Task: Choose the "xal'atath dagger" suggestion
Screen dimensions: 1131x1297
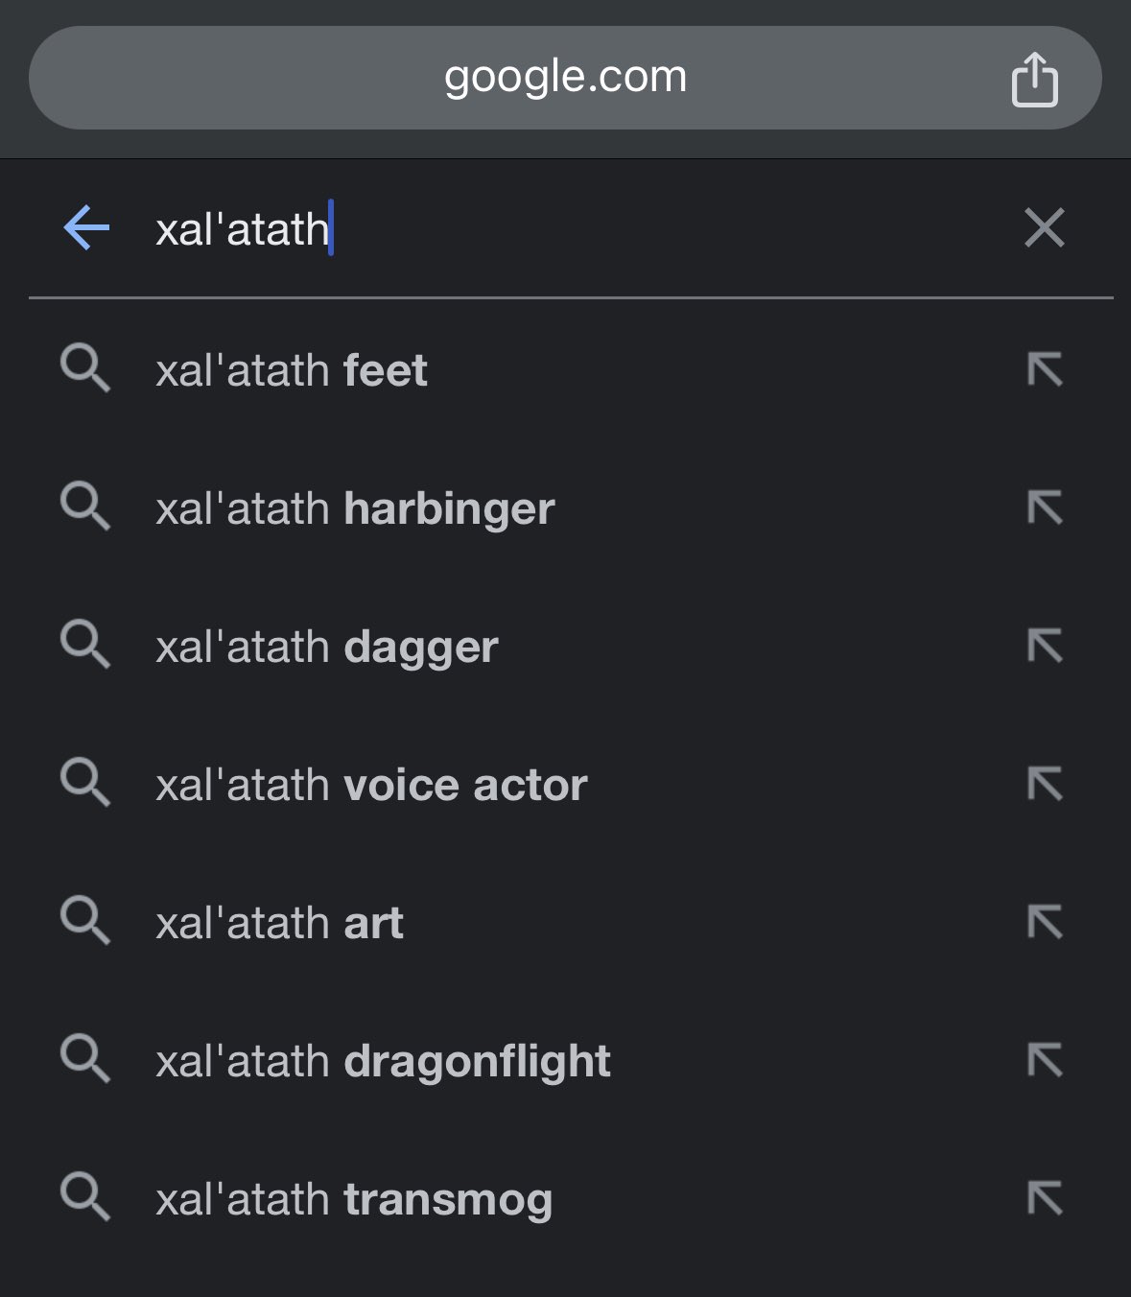Action: tap(326, 648)
